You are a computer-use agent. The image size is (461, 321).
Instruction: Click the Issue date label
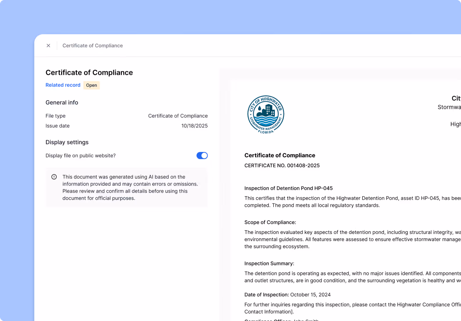tap(58, 126)
